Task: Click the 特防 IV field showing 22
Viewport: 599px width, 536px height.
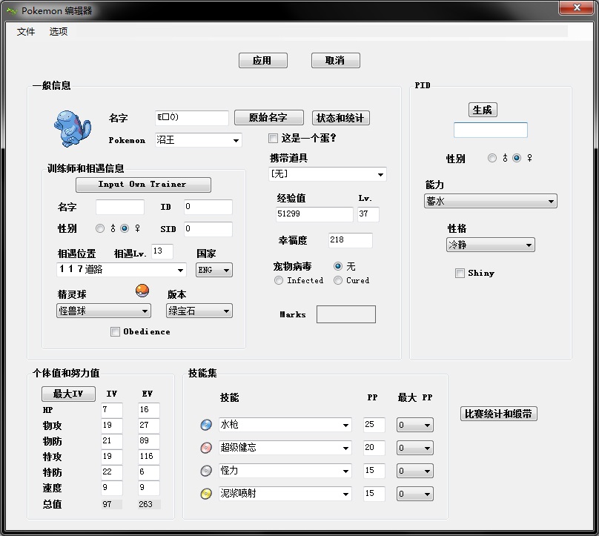Action: pyautogui.click(x=112, y=472)
